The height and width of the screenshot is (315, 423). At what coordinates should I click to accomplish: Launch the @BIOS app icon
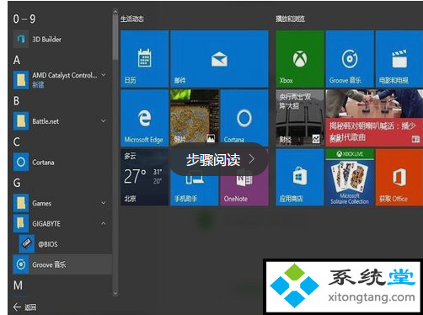(27, 243)
